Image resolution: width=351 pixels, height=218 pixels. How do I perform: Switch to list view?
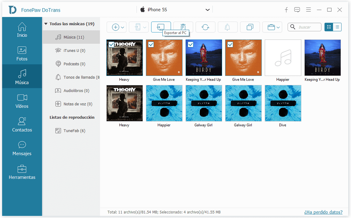337,27
